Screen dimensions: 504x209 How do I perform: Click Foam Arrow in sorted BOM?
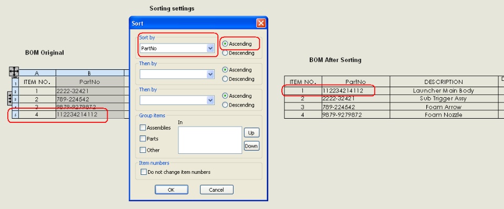pyautogui.click(x=444, y=107)
